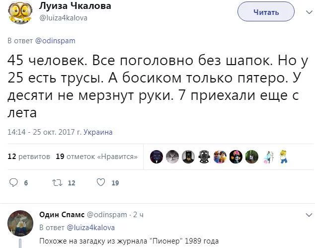This screenshot has width=315, height=248.
Task: Click the Один Спамс display name
Action: [x=62, y=215]
